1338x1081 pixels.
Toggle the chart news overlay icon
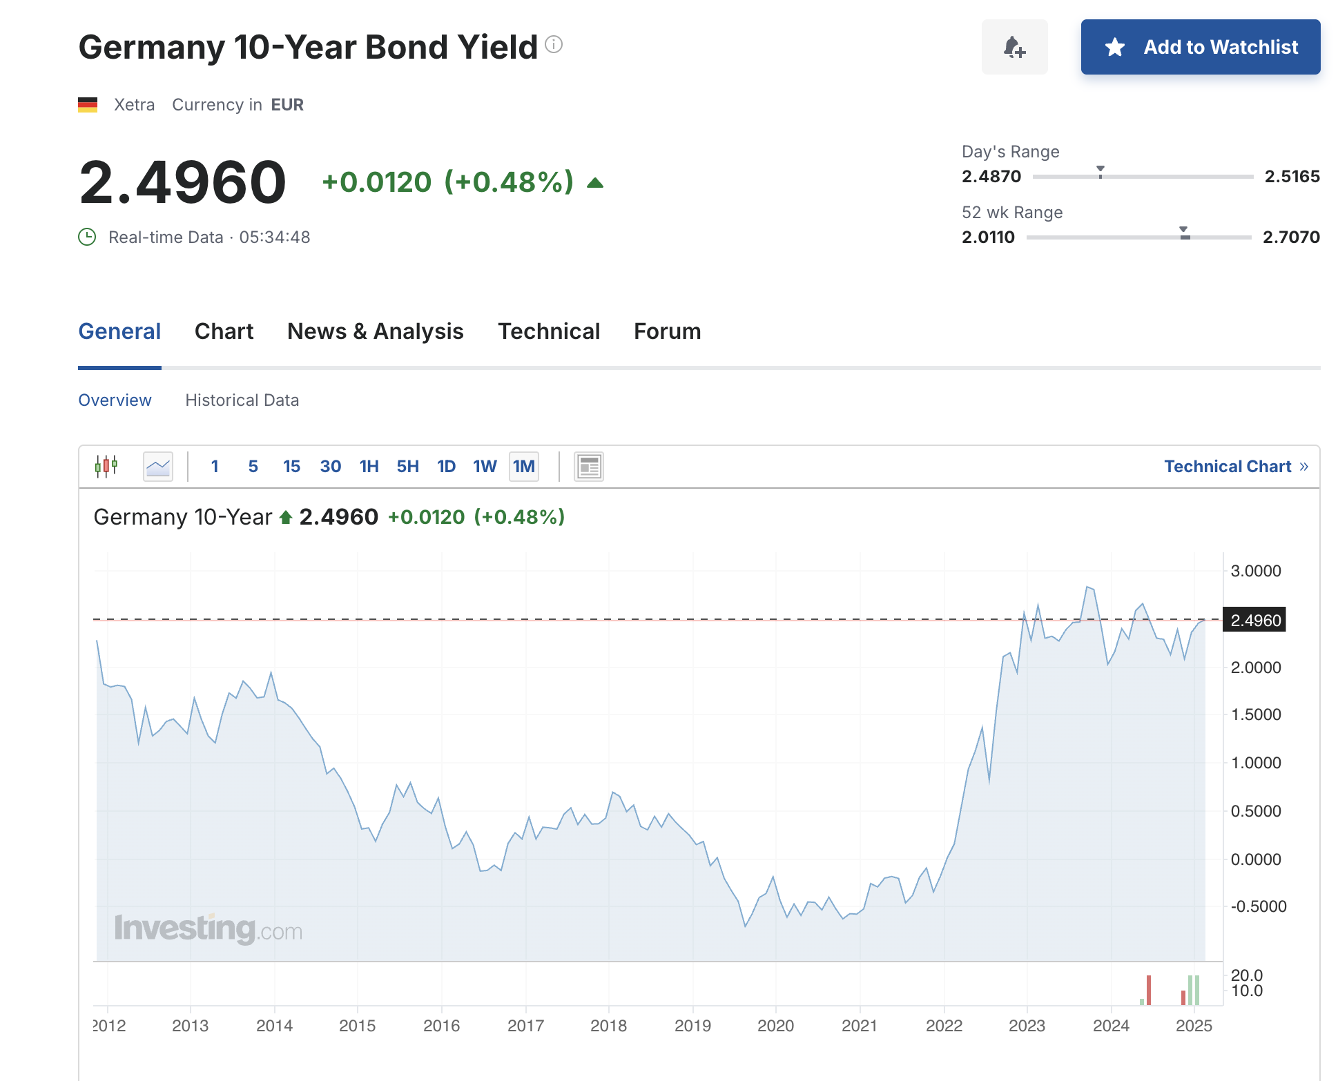(x=589, y=467)
